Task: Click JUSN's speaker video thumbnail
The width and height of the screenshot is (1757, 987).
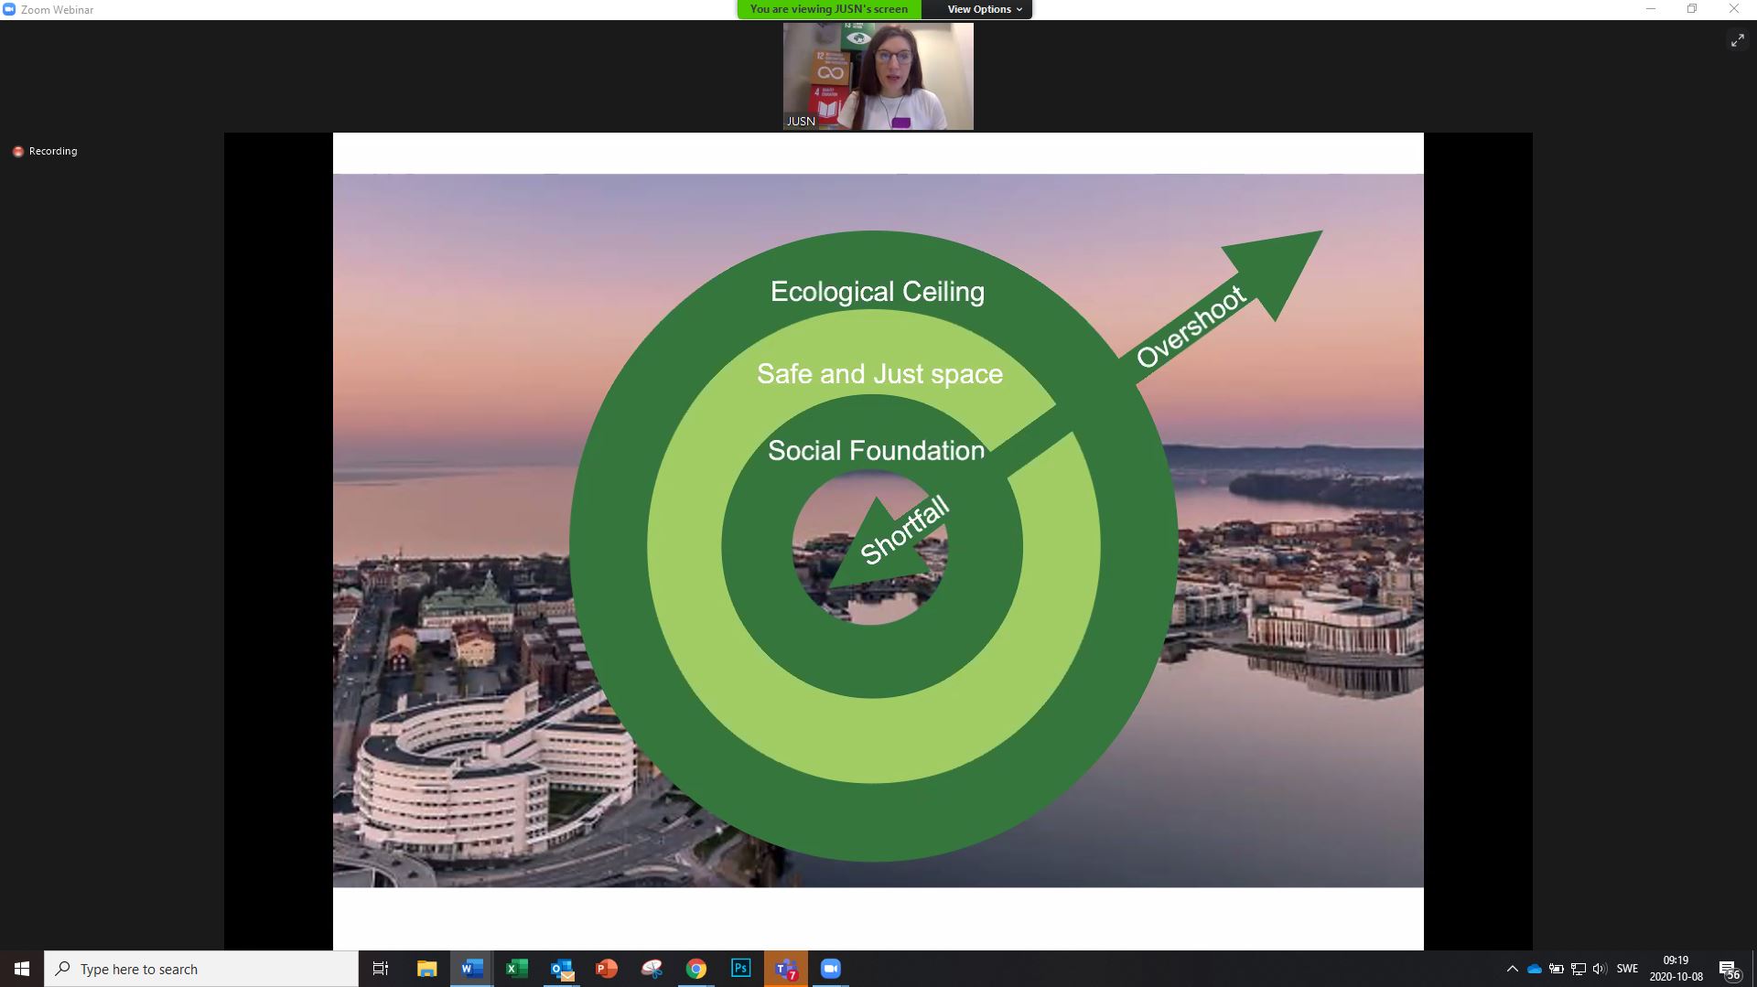Action: [x=878, y=77]
